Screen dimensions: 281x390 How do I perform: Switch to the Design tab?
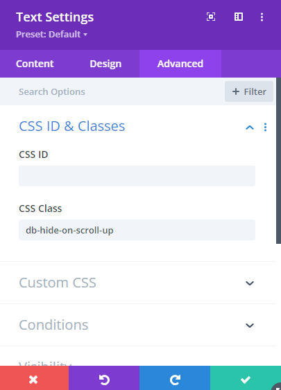tap(105, 64)
